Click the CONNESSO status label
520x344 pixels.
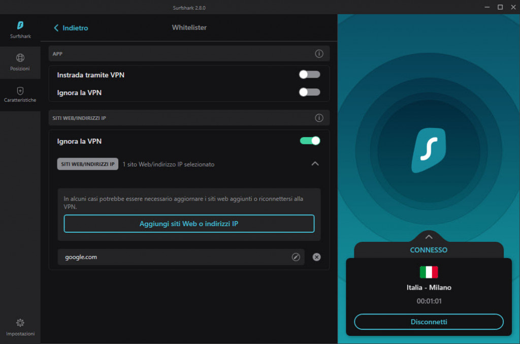(x=429, y=250)
